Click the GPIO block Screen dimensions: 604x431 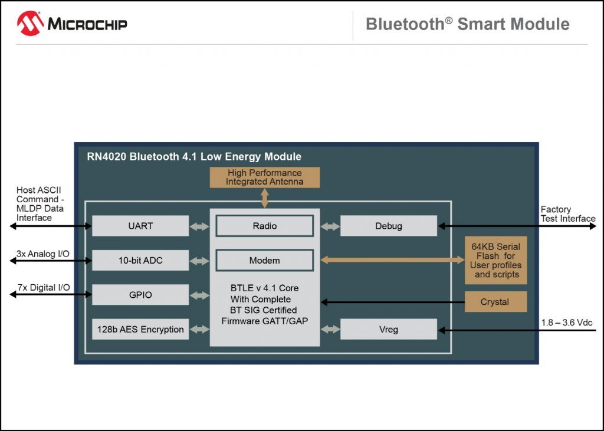[x=140, y=295]
